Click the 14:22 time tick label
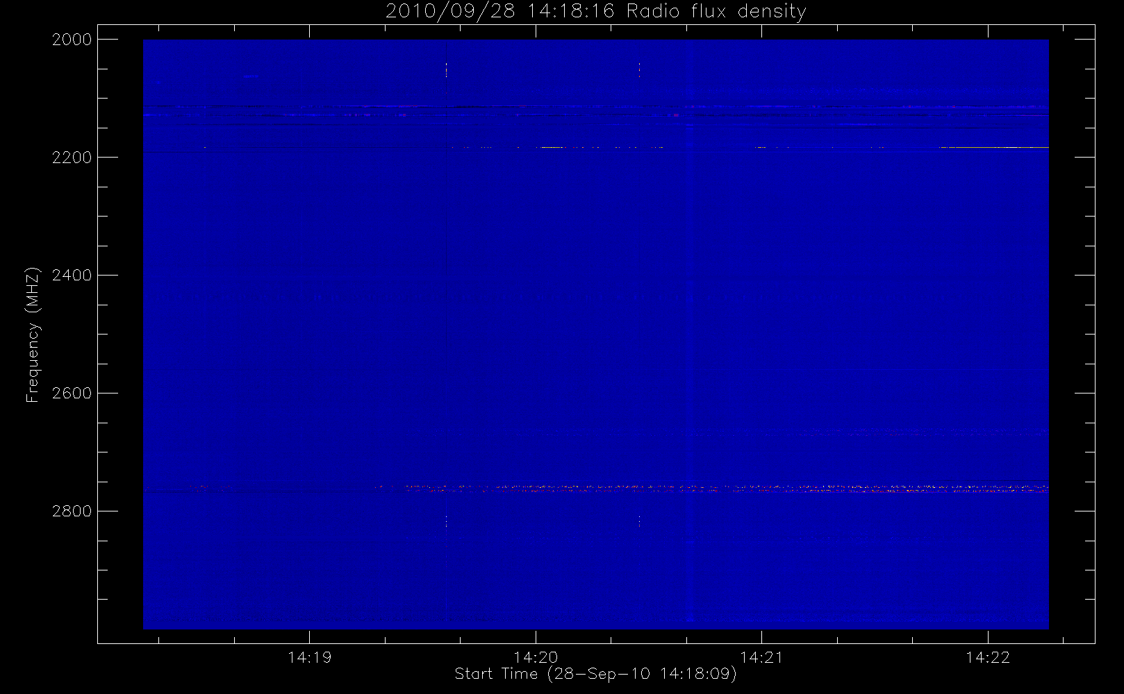This screenshot has height=694, width=1124. [x=988, y=657]
